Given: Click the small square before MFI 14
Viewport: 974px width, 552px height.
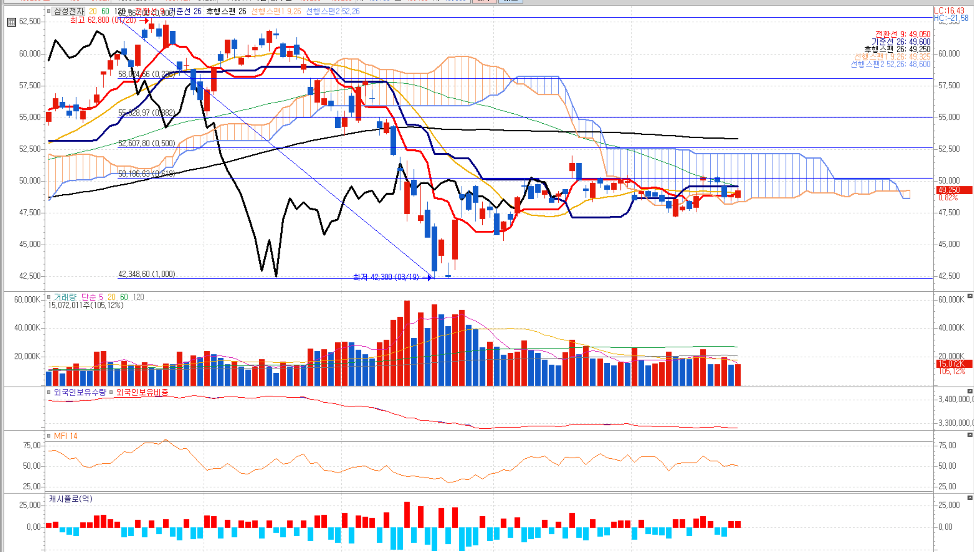Looking at the screenshot, I should 49,436.
